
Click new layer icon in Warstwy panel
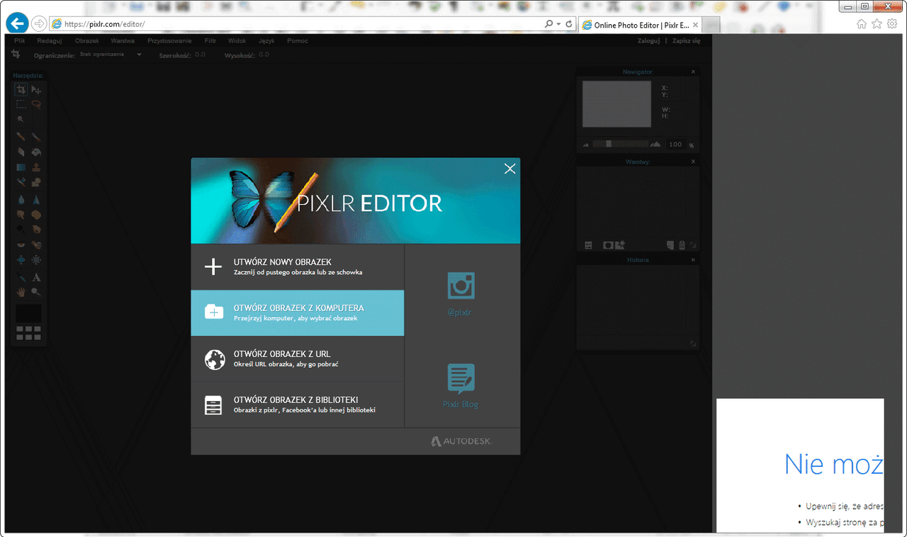pyautogui.click(x=670, y=245)
